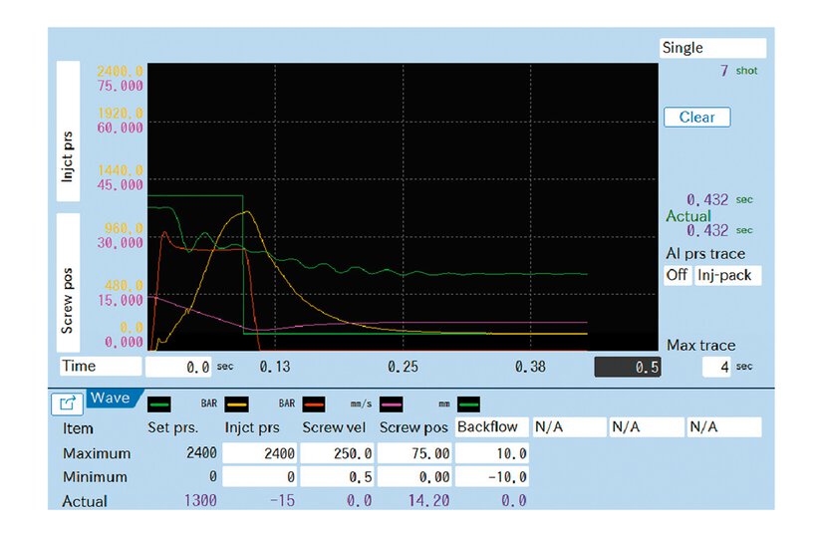This screenshot has height=538, width=819.
Task: Toggle the AI prs trace Off switch
Action: [677, 275]
